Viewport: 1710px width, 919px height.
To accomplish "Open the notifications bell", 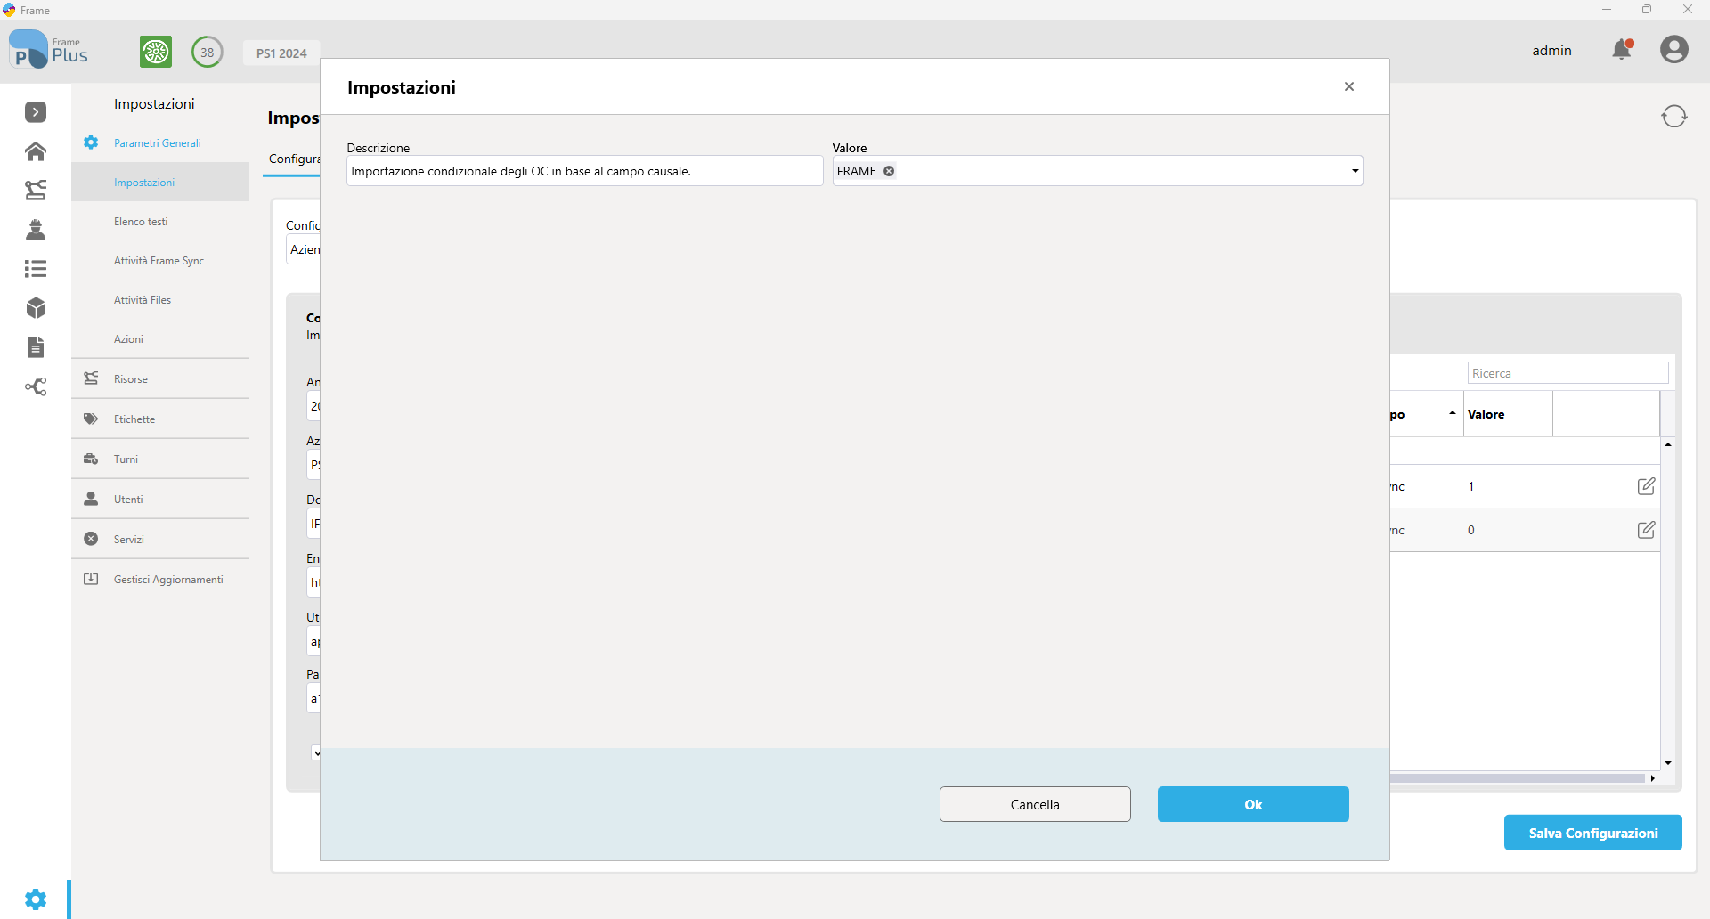I will coord(1622,50).
